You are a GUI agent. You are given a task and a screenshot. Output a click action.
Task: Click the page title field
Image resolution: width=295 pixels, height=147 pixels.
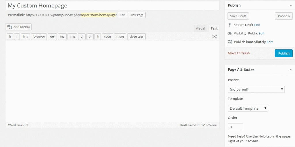[112, 5]
